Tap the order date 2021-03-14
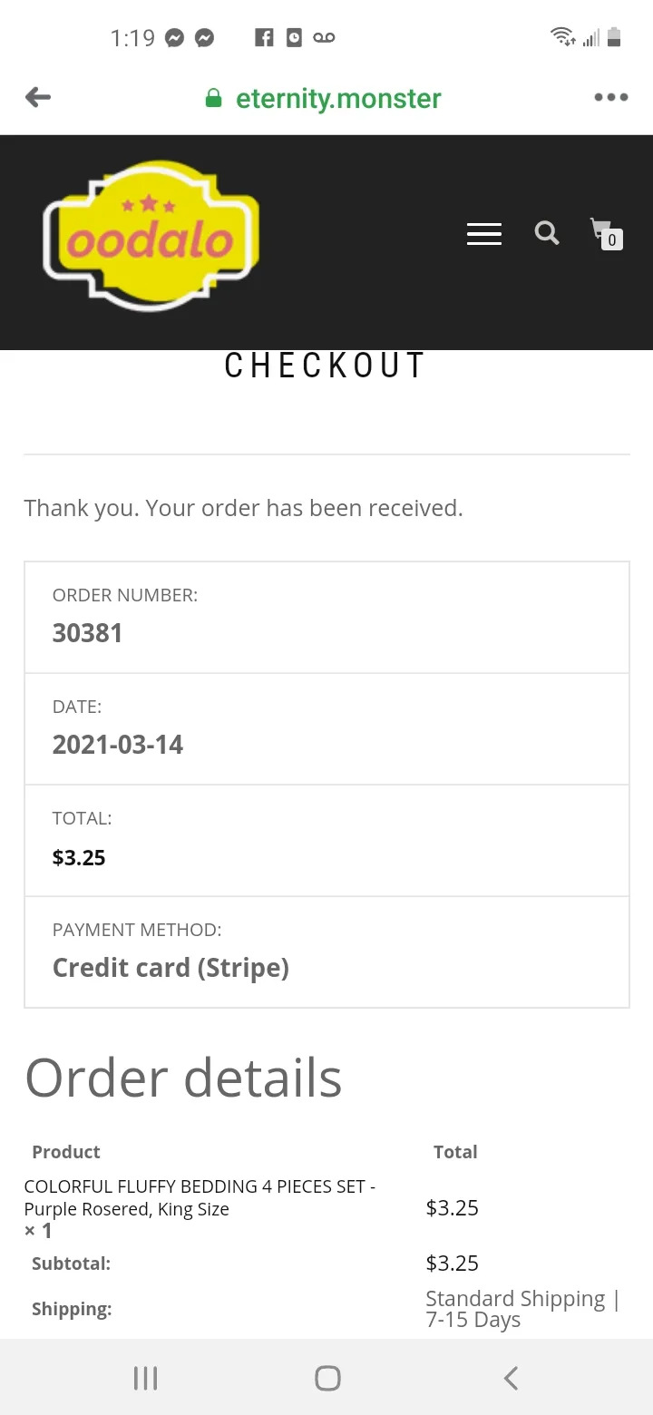 [118, 745]
